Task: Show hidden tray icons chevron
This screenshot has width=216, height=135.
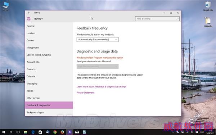Action: (173, 132)
